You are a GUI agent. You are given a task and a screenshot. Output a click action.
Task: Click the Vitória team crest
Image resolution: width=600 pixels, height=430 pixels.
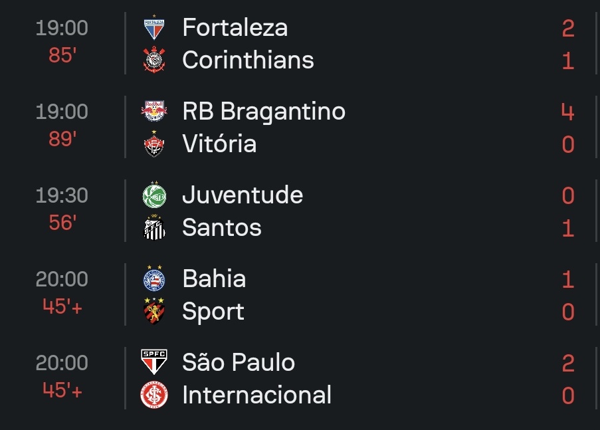(155, 144)
